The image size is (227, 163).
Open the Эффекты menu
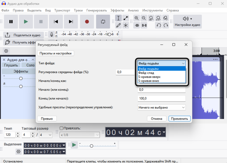pos(117,10)
